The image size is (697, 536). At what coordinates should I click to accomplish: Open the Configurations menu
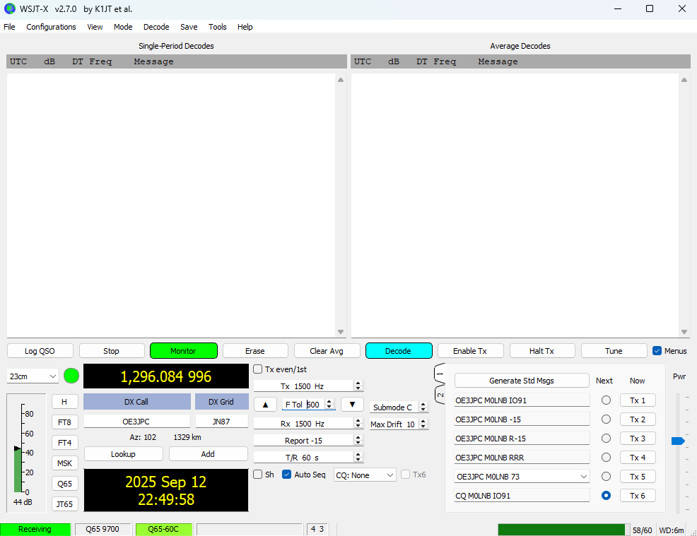[x=51, y=27]
